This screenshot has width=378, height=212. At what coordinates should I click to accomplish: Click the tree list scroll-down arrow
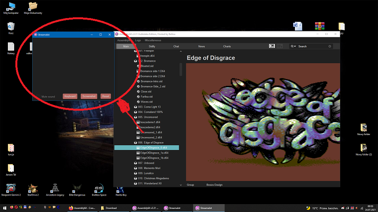(181, 185)
